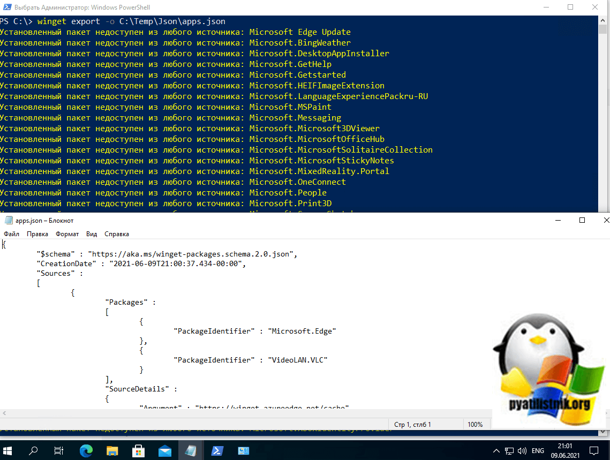Open the network status tray icon
The width and height of the screenshot is (610, 460).
(x=509, y=450)
